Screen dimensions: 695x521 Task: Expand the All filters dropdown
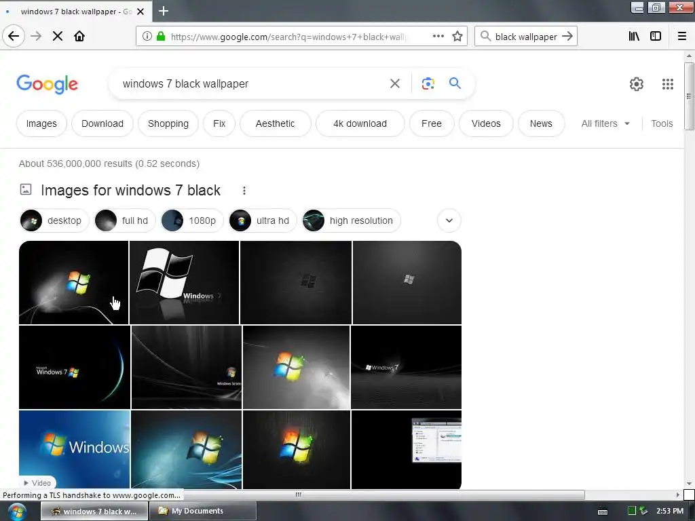pyautogui.click(x=605, y=123)
